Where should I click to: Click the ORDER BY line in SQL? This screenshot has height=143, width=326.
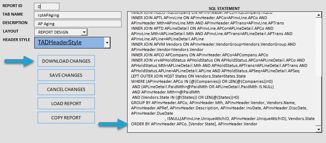(x=194, y=124)
